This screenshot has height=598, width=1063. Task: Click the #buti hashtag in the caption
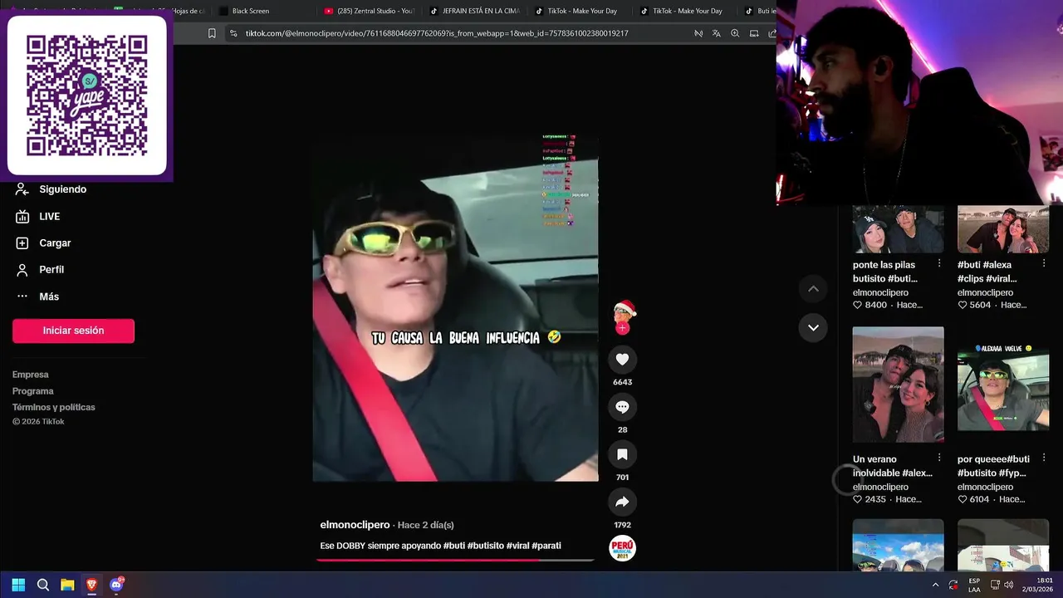pos(453,546)
